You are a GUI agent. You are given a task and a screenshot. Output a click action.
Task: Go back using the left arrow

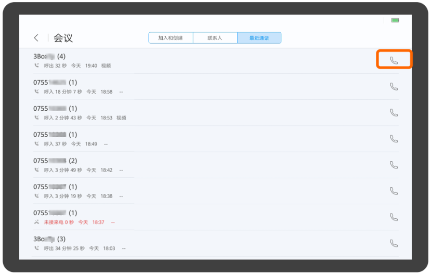point(36,38)
